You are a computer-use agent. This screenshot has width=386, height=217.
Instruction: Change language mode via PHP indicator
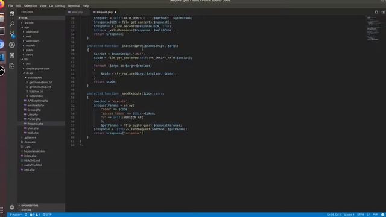tap(375, 215)
